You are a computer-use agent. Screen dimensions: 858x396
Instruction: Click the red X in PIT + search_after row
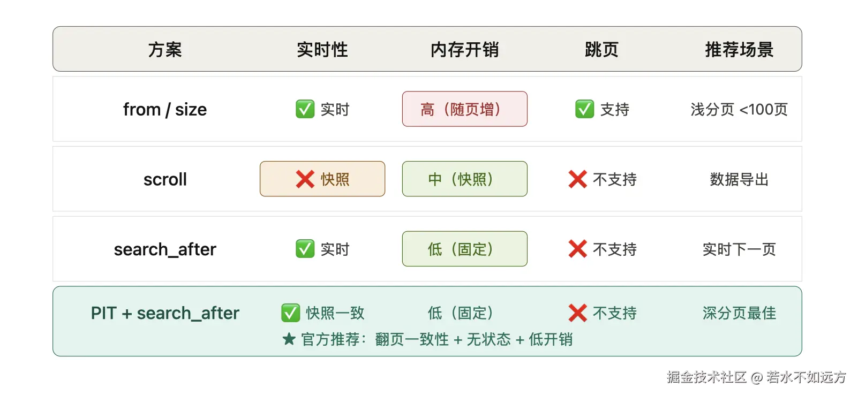(x=578, y=313)
